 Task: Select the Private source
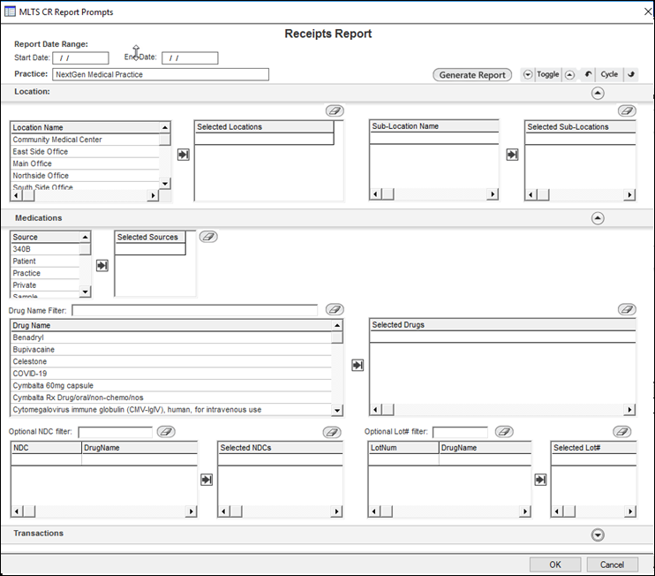45,285
